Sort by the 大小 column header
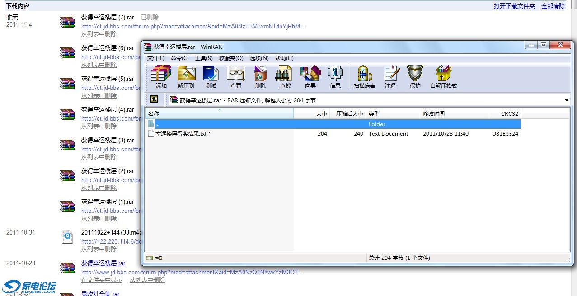This screenshot has height=296, width=577. coord(312,114)
